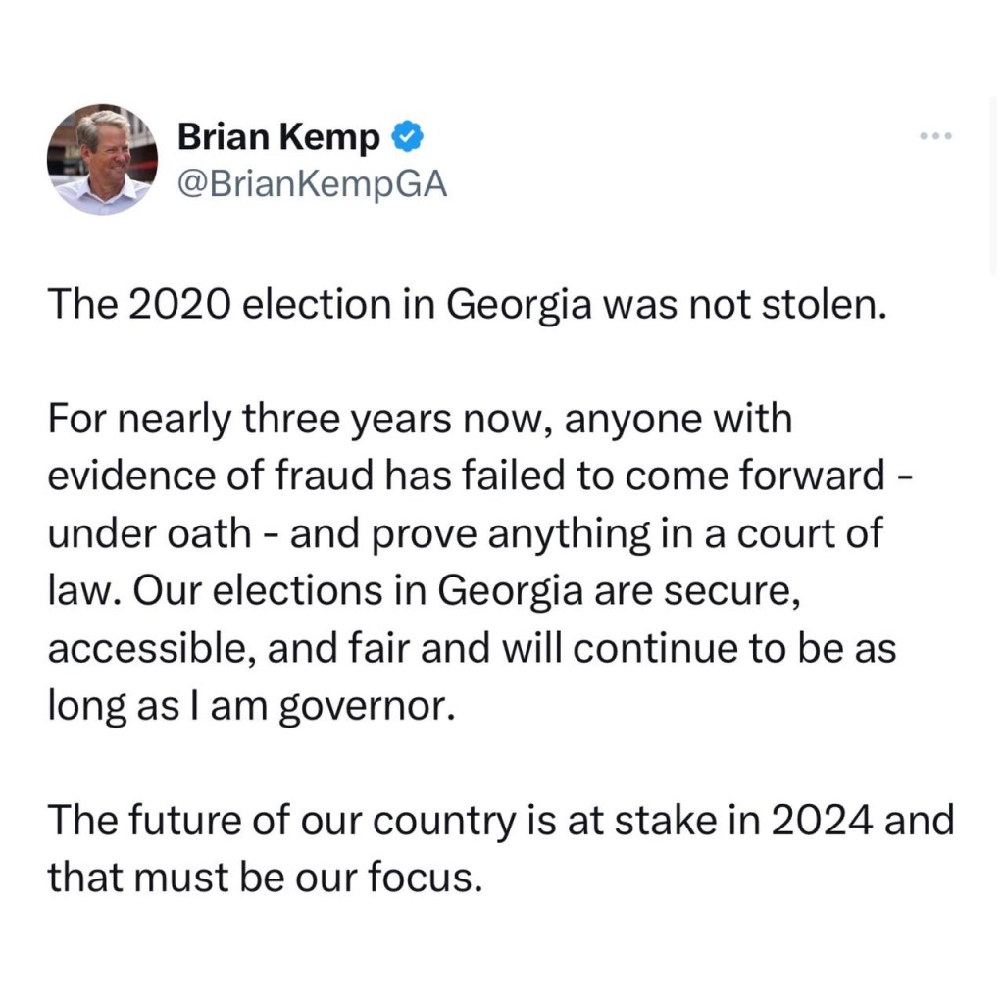Click the number "2024" in the last paragraph
Screen dimensions: 1004x1004
(821, 820)
